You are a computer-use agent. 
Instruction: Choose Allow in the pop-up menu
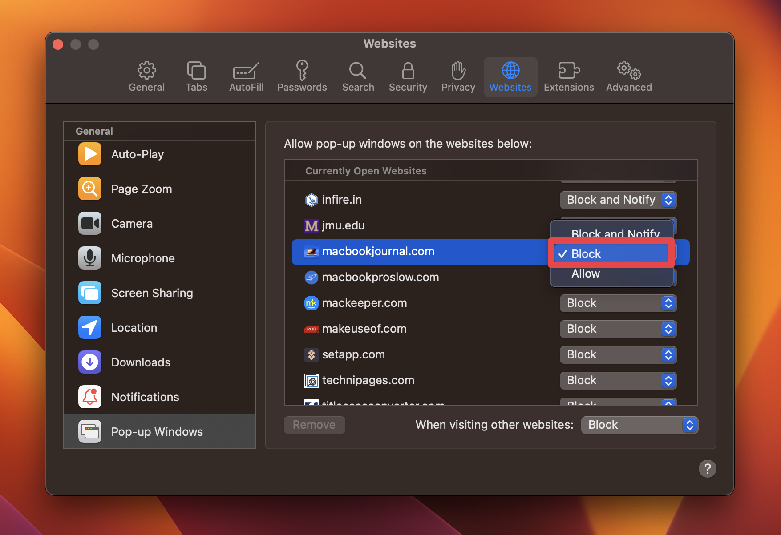pos(586,274)
